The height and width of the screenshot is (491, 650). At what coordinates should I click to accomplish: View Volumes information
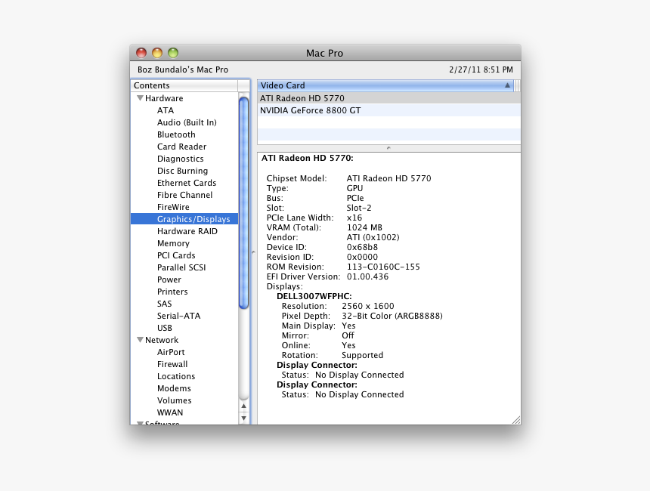[175, 400]
